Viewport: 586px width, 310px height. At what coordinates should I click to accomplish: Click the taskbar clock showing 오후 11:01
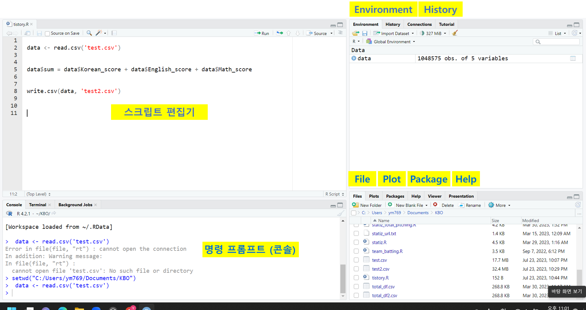click(x=558, y=308)
